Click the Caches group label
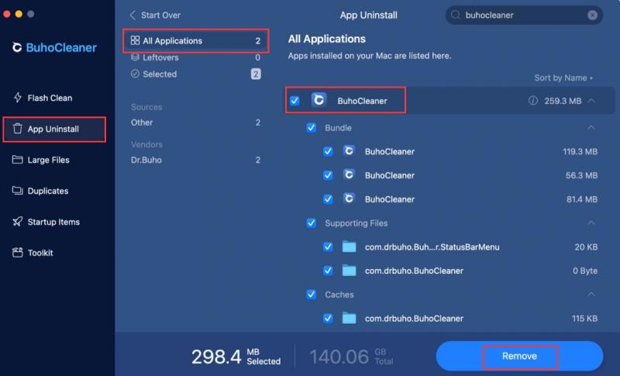620x376 pixels. 339,295
